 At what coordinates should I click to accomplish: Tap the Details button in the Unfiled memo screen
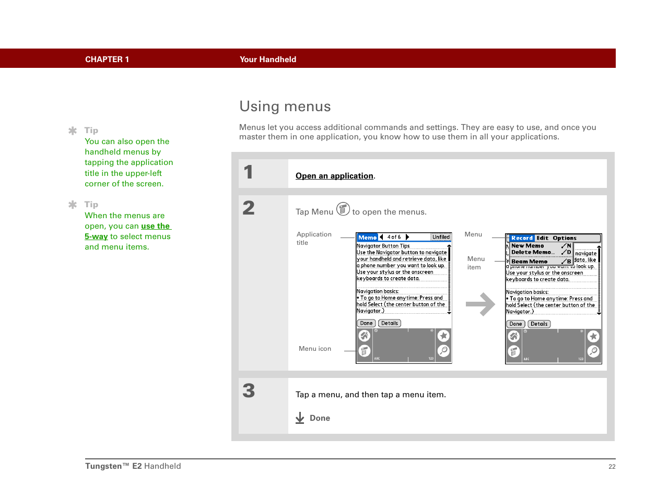pyautogui.click(x=390, y=323)
